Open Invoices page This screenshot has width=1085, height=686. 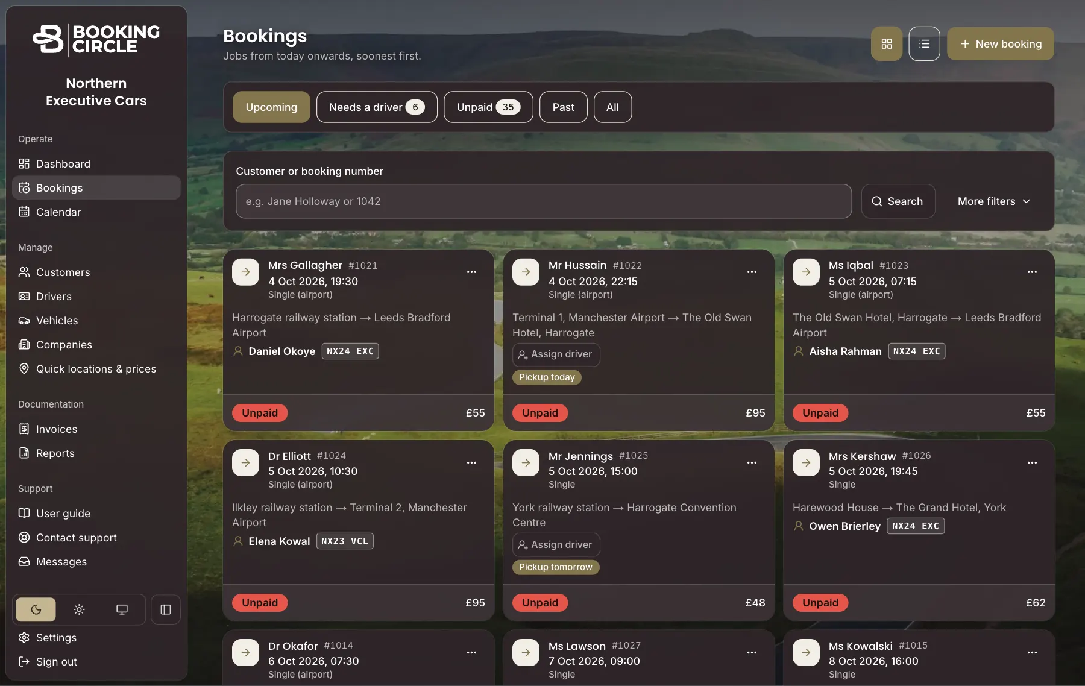pyautogui.click(x=96, y=429)
